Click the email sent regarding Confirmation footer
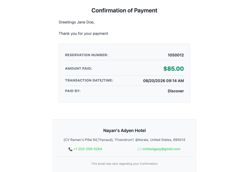249x172 pixels. (124, 164)
